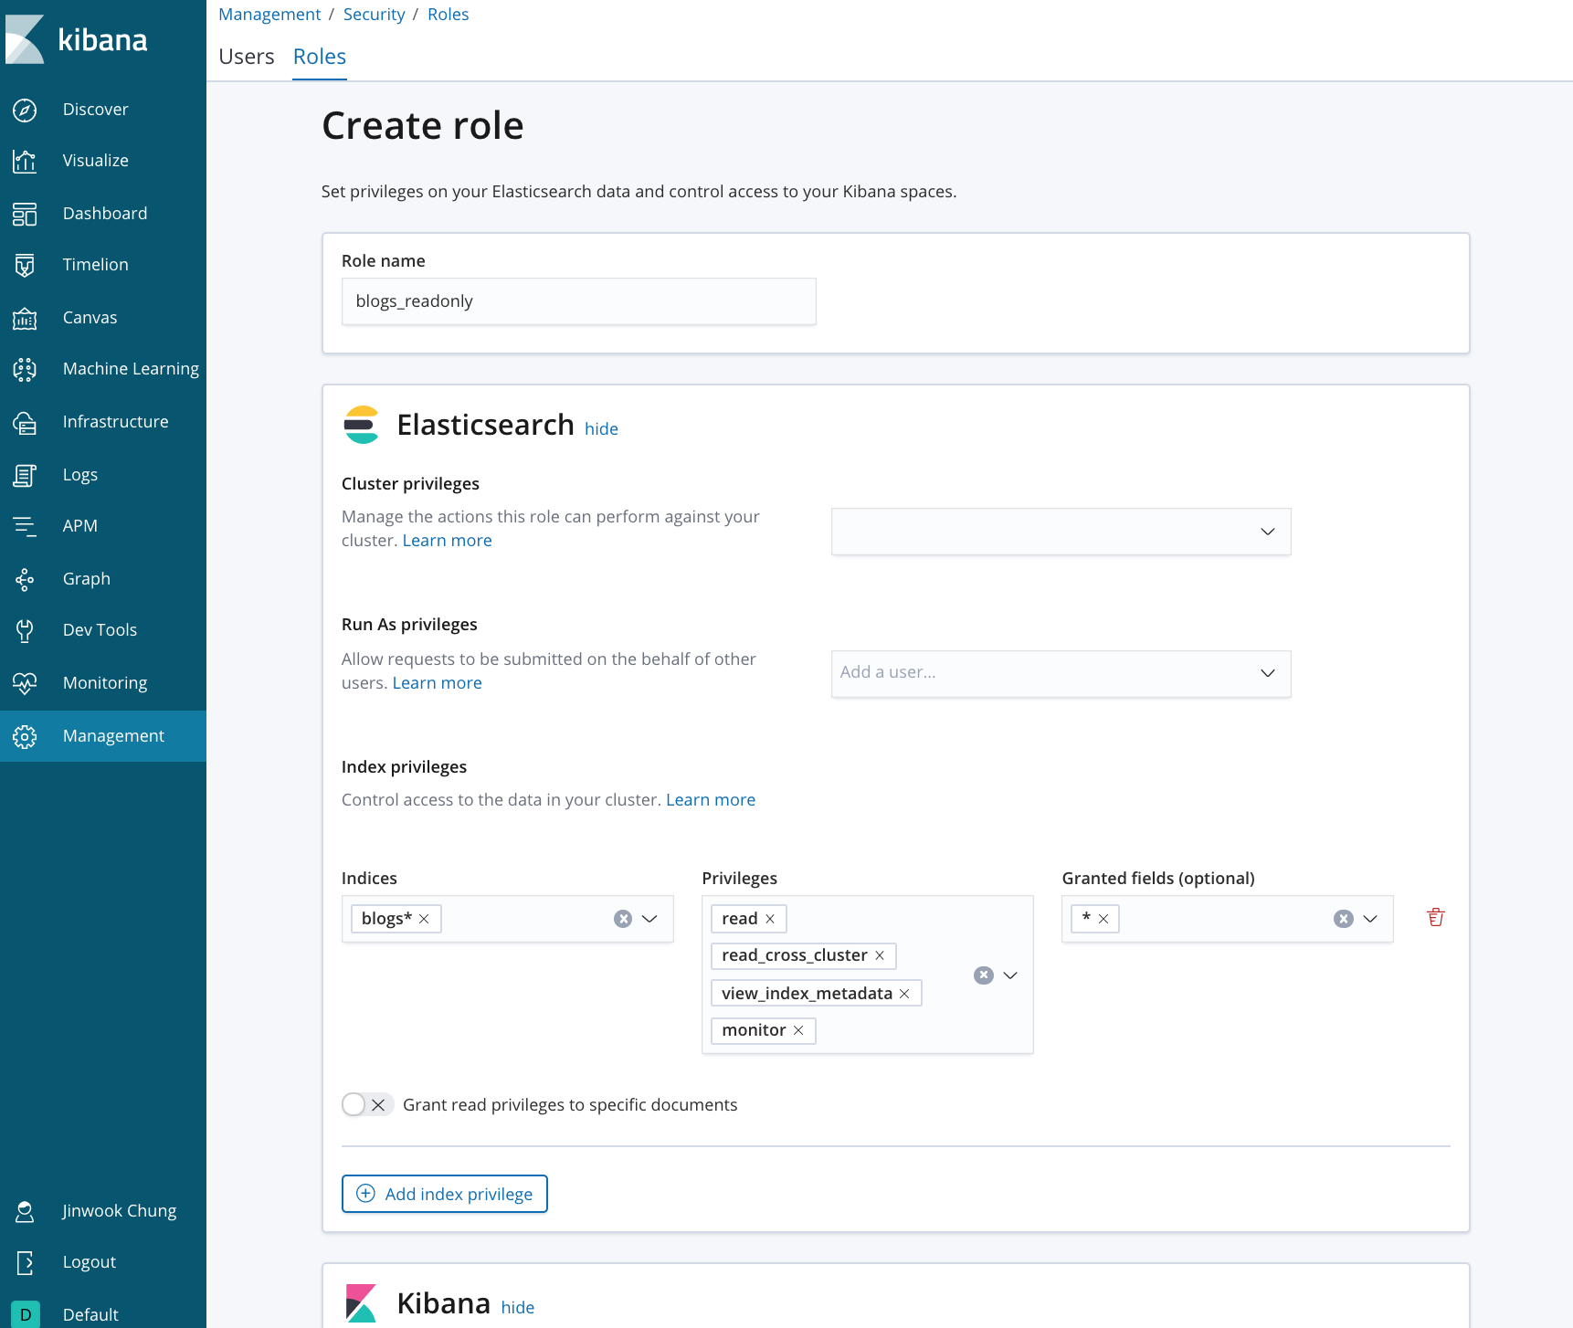The width and height of the screenshot is (1573, 1328).
Task: Focus the Role name input field
Action: 579,301
